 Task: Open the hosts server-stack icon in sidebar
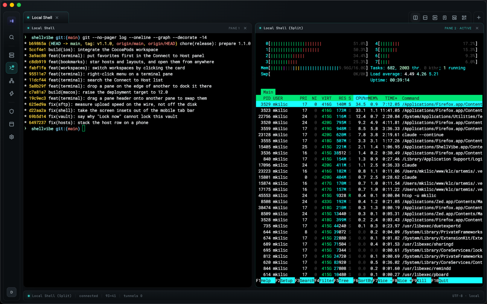pos(11,55)
